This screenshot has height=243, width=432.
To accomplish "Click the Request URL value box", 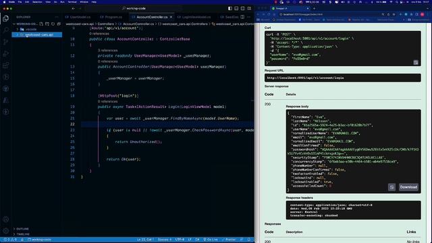I will click(x=342, y=78).
